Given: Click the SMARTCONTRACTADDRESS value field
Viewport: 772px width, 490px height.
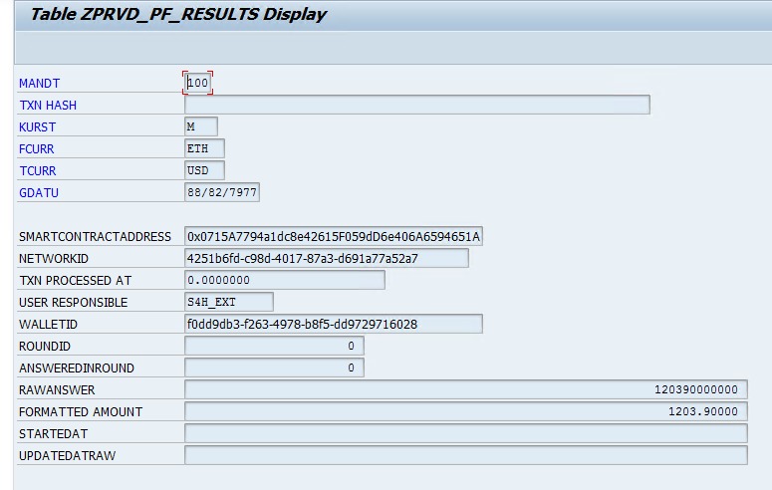Looking at the screenshot, I should click(334, 236).
